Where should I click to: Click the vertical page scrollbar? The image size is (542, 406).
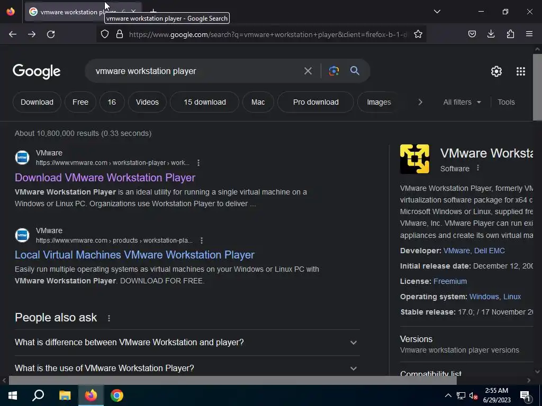click(x=537, y=86)
